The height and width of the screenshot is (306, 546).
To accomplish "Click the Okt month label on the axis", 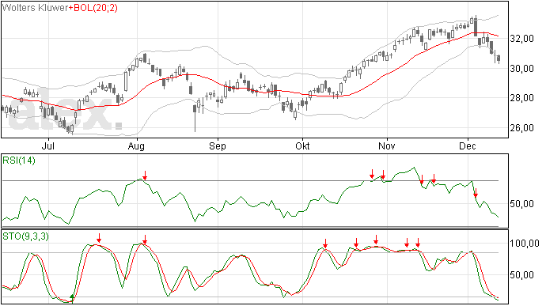I will pos(302,145).
